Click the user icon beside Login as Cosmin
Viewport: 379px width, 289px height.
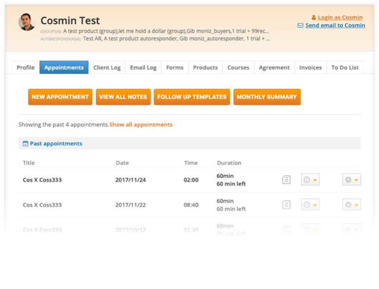point(314,18)
